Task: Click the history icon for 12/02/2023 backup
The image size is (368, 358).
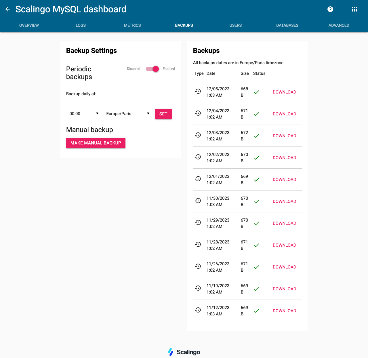Action: pos(198,157)
